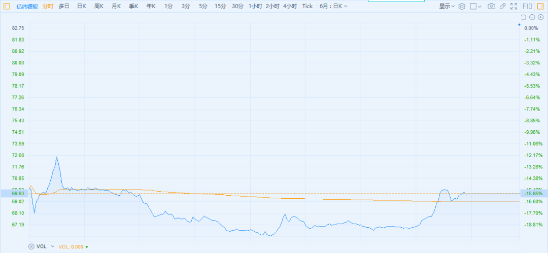Select the 月K monthly candlestick tab
548x253 pixels.
click(x=116, y=6)
